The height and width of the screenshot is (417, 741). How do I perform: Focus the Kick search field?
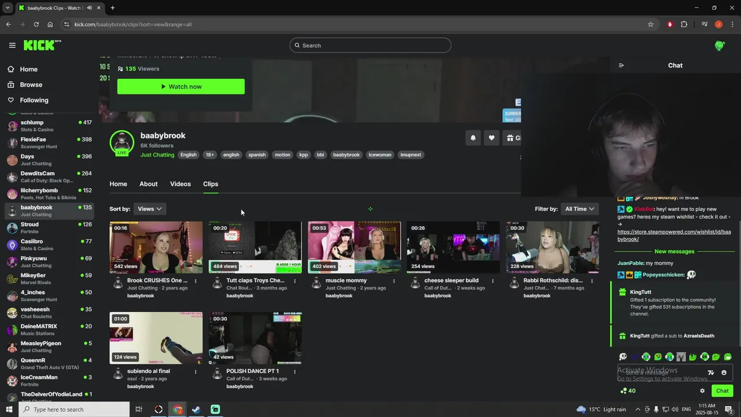click(370, 45)
